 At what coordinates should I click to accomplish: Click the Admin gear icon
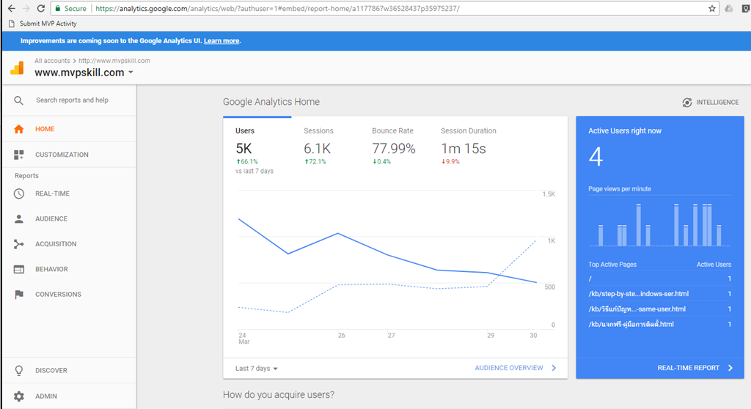(x=18, y=396)
